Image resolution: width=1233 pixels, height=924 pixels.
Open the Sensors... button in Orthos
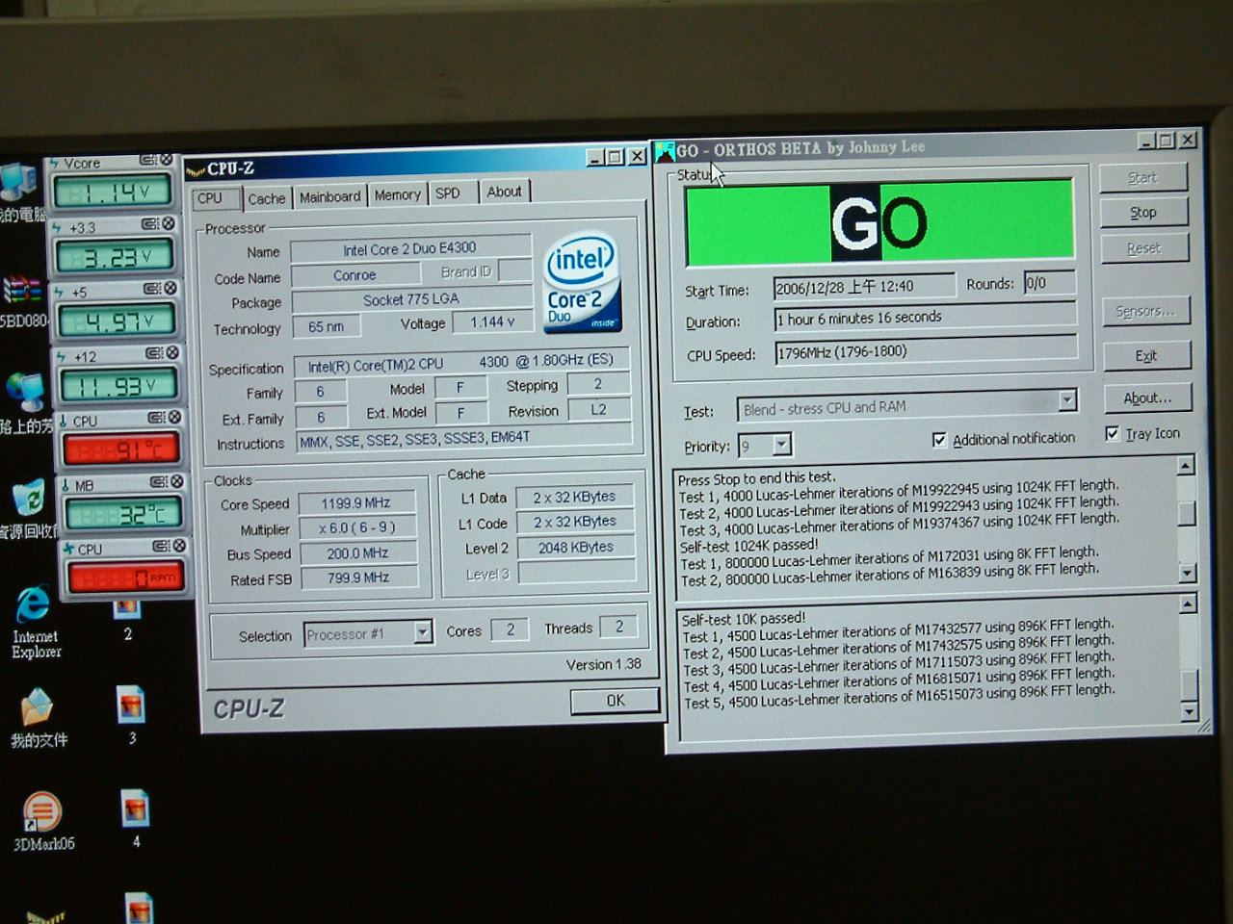tap(1145, 312)
